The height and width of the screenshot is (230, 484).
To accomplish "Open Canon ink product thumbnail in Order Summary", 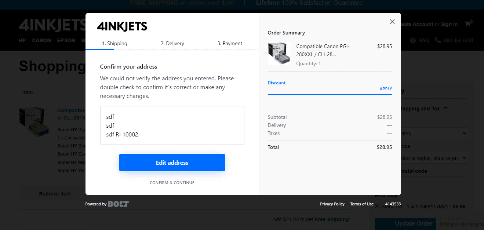I will pyautogui.click(x=279, y=54).
